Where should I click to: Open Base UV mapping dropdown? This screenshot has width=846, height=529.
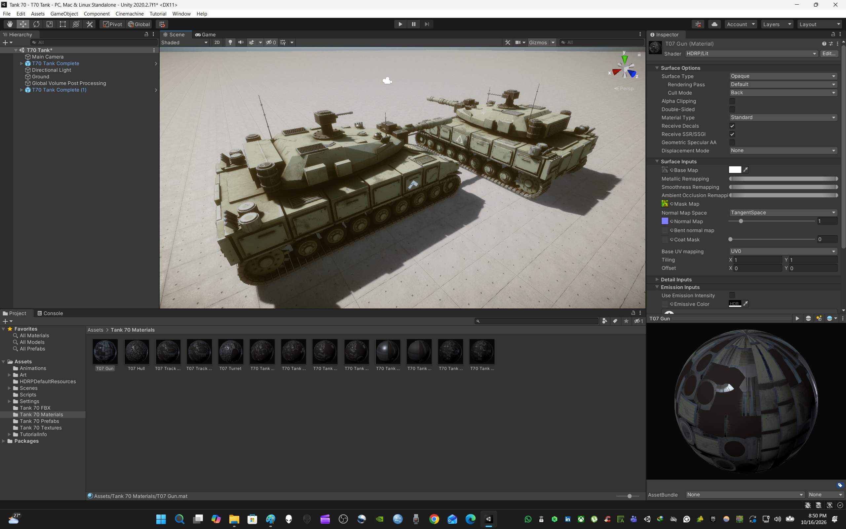coord(783,252)
